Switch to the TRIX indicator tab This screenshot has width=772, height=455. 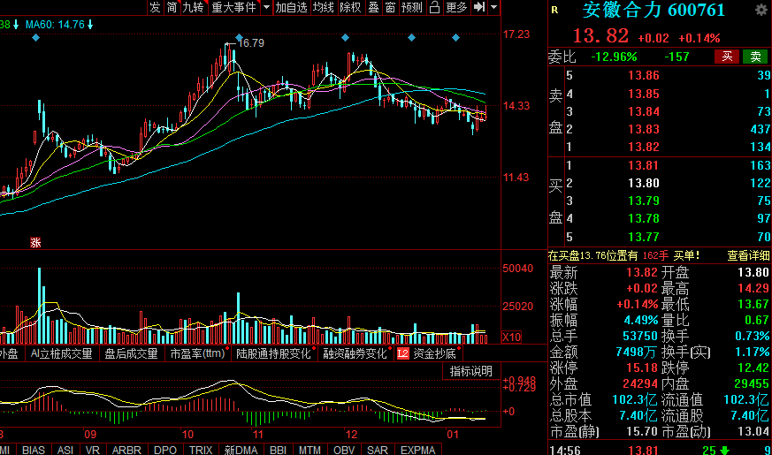[201, 449]
